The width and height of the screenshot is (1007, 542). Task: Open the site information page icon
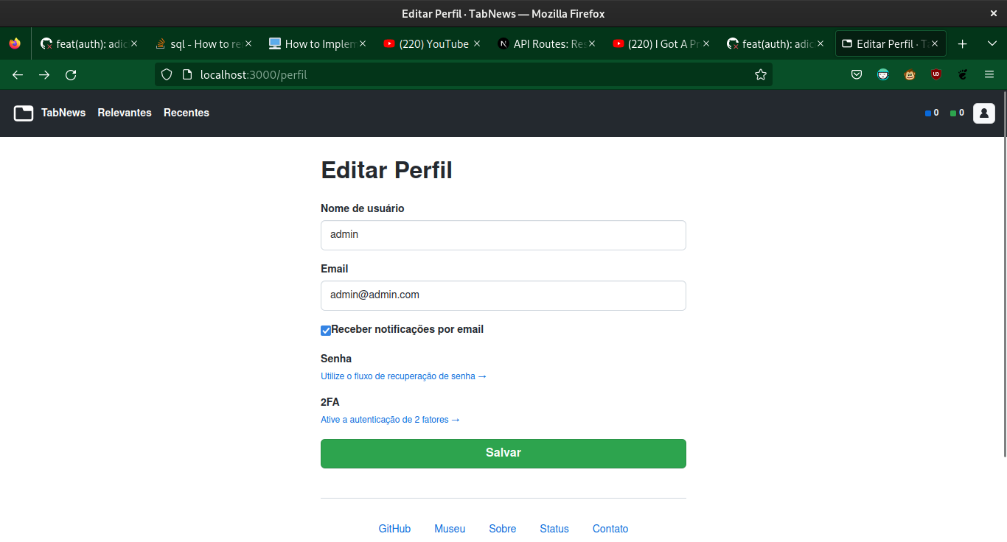(x=187, y=74)
